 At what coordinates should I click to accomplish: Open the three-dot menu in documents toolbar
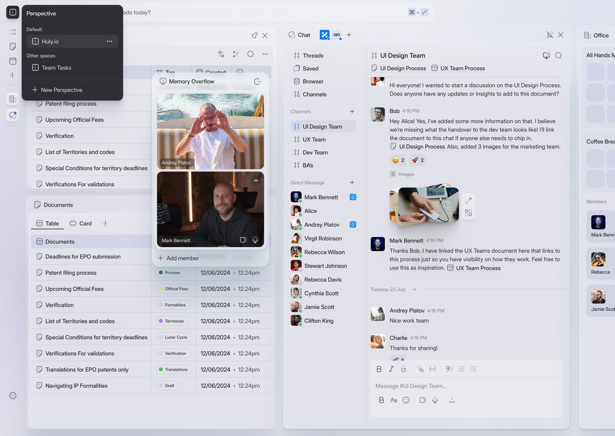coord(265,54)
